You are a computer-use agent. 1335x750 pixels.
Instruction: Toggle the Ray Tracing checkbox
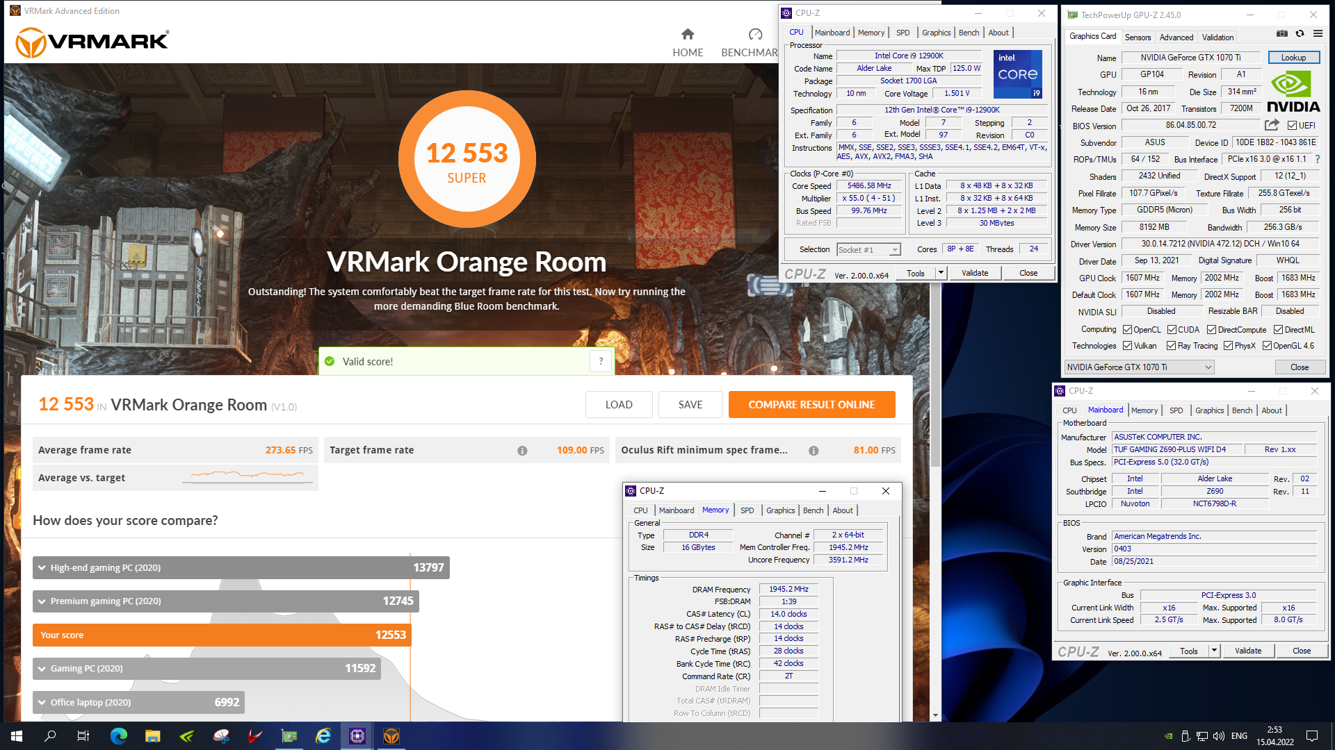(x=1171, y=346)
